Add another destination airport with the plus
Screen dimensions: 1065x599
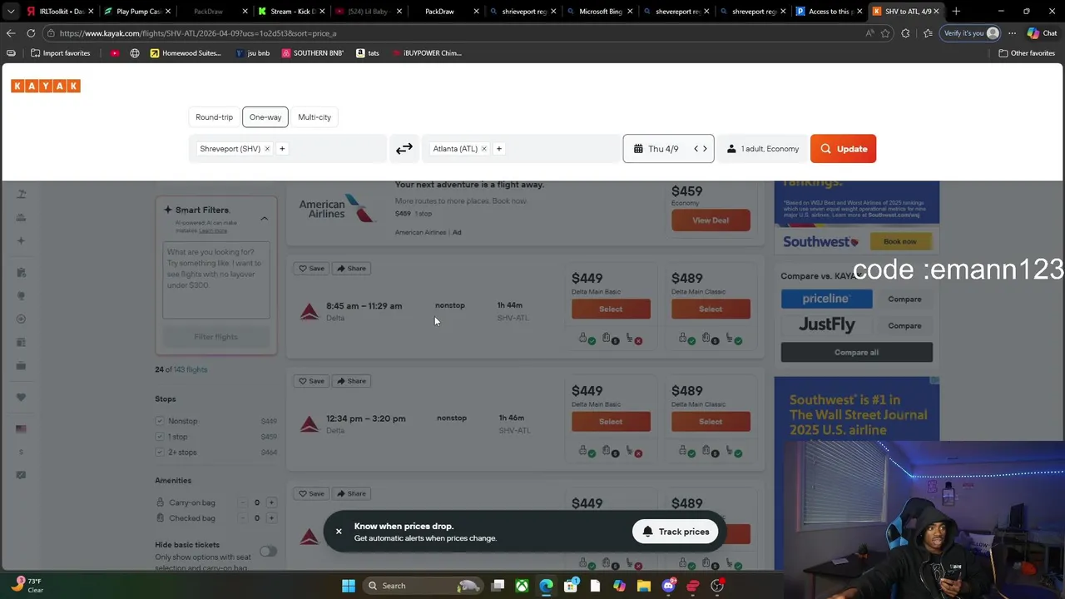pyautogui.click(x=499, y=149)
